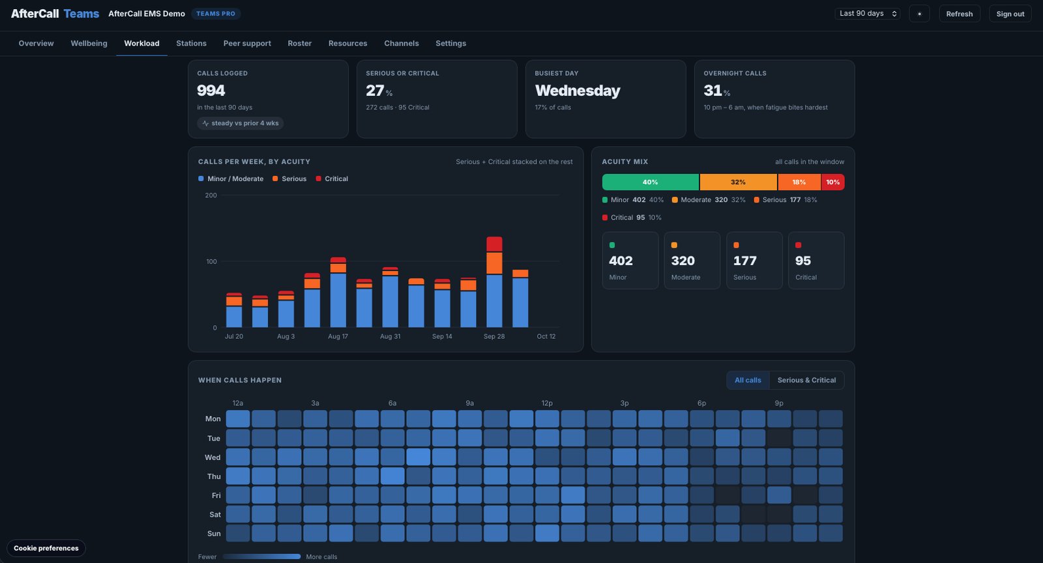Select the 95 Critical count card
Viewport: 1043px width, 563px height.
(816, 261)
